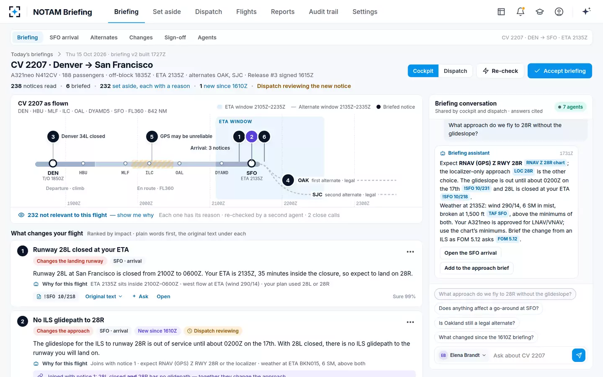Open the Dispatch top menu

[x=209, y=12]
